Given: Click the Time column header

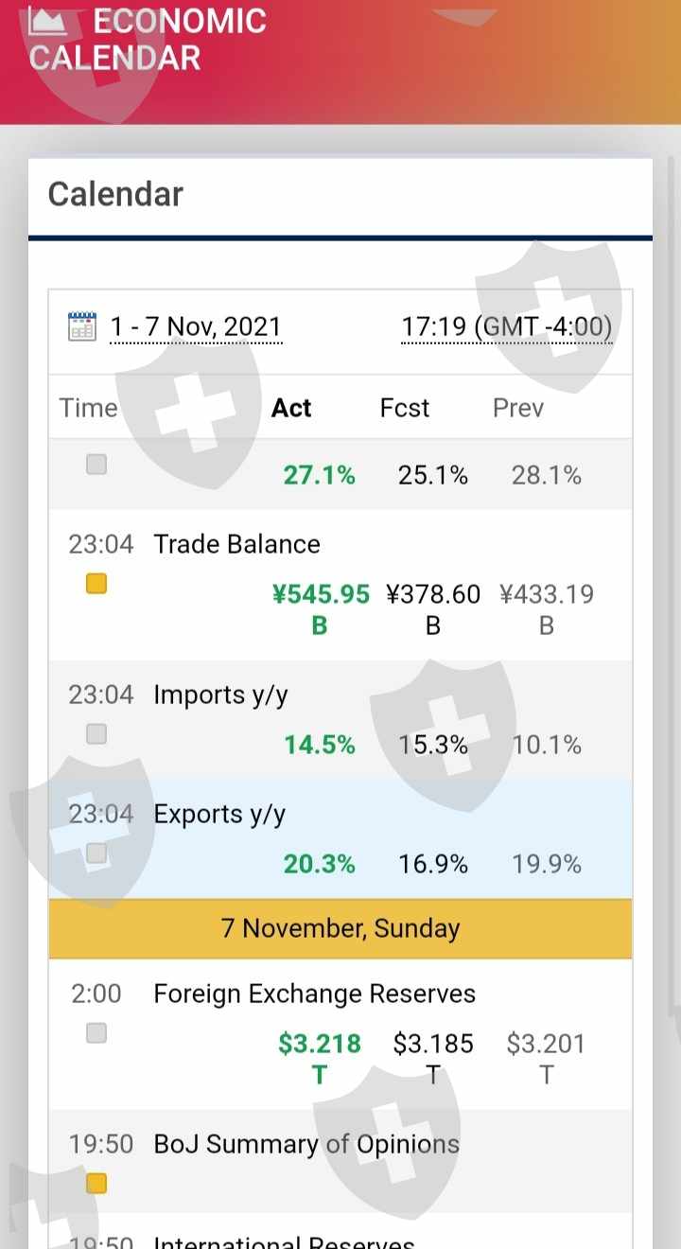Looking at the screenshot, I should [88, 408].
